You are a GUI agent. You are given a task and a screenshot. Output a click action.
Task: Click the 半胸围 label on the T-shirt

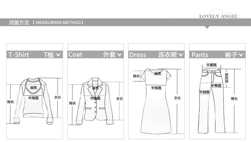click(x=33, y=98)
